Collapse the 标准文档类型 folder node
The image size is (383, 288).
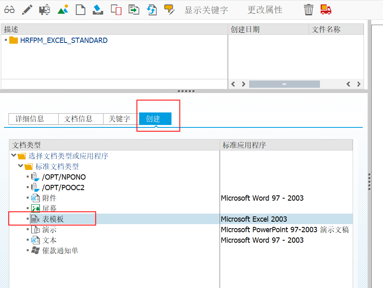click(21, 166)
